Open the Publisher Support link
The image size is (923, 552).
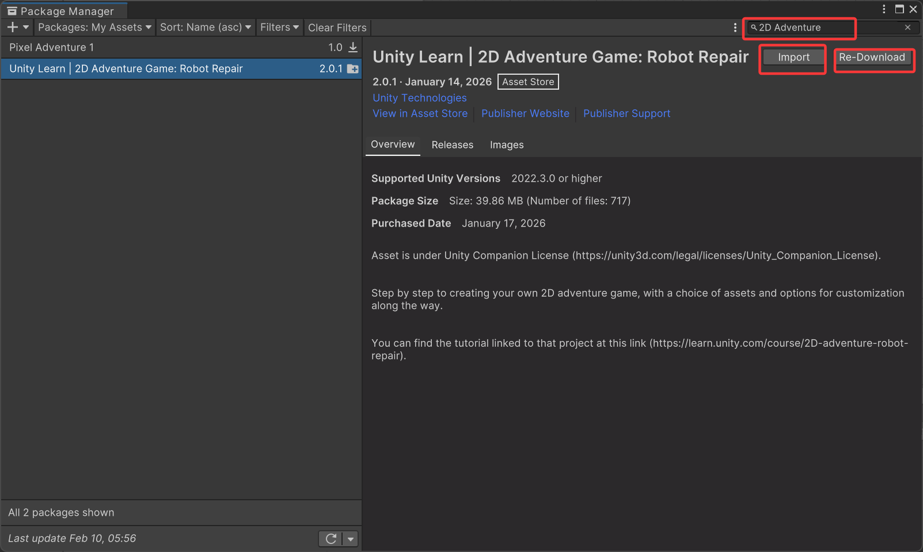(x=626, y=113)
